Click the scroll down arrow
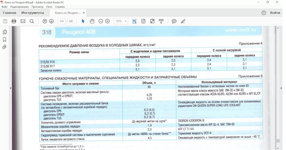The image size is (286, 150). tap(278, 148)
